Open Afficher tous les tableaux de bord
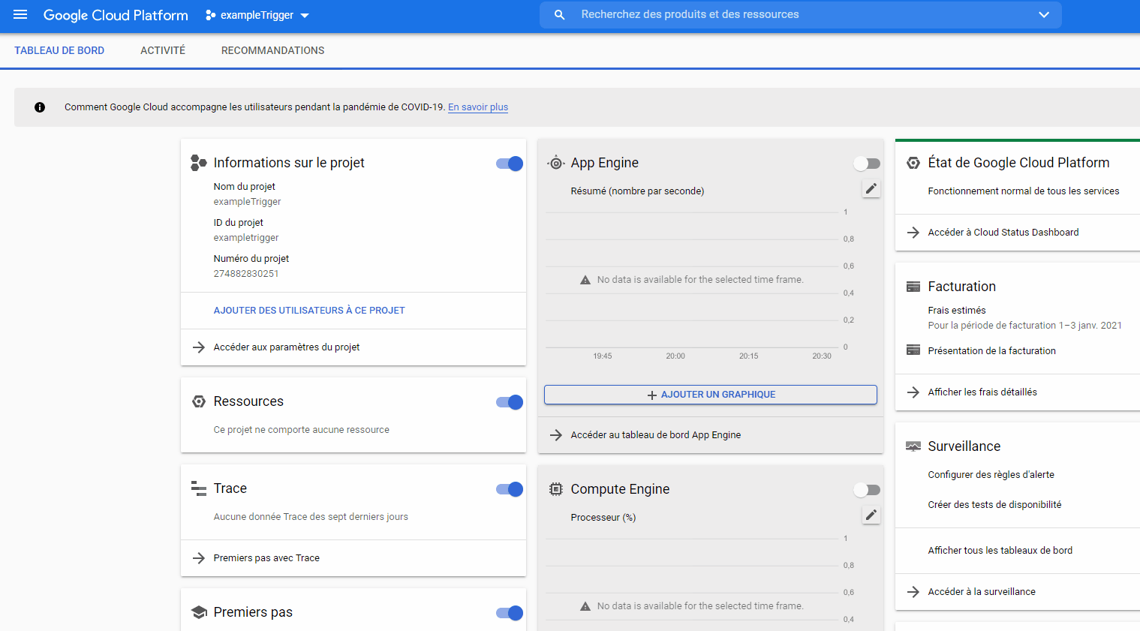This screenshot has height=631, width=1140. [x=1000, y=551]
